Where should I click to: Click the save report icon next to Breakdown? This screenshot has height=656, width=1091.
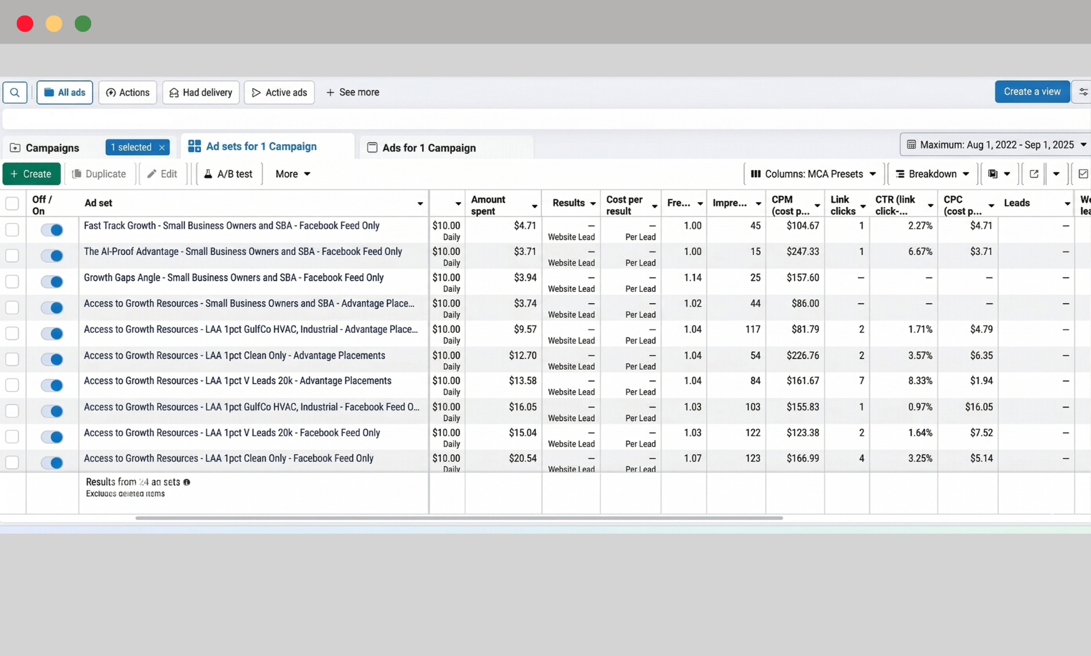(994, 173)
